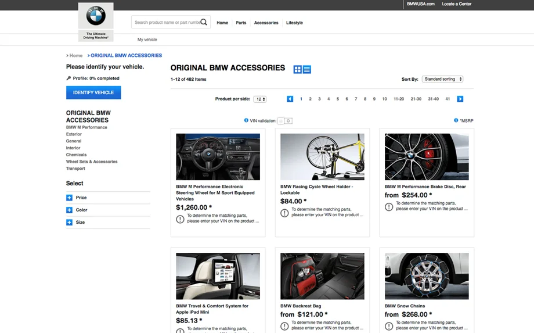
Task: Select the Chemicals category
Action: [x=76, y=155]
